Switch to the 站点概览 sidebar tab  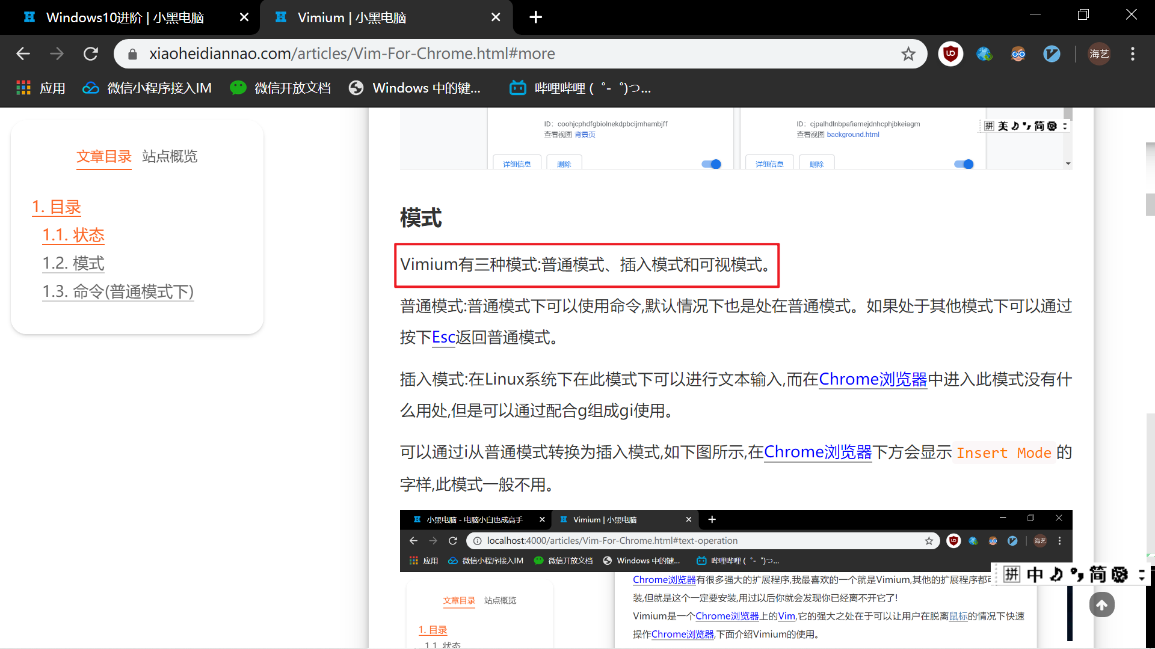(x=170, y=157)
